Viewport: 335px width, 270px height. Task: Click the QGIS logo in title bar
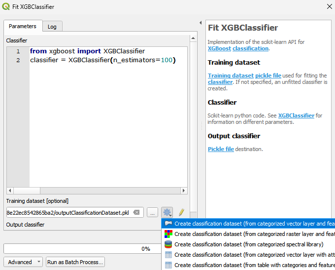(6, 6)
